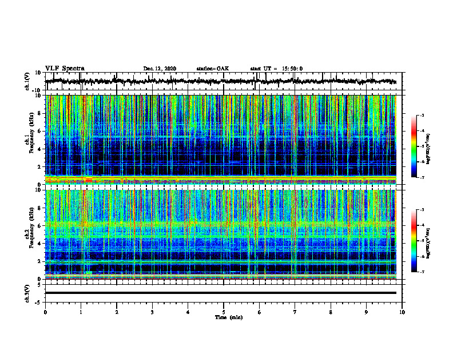Screen dimensions: 453x350
Task: Select the "ch.1(V)" waveform axis label
Action: click(27, 81)
